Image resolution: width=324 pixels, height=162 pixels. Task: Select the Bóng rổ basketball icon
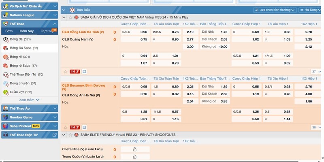[6, 57]
